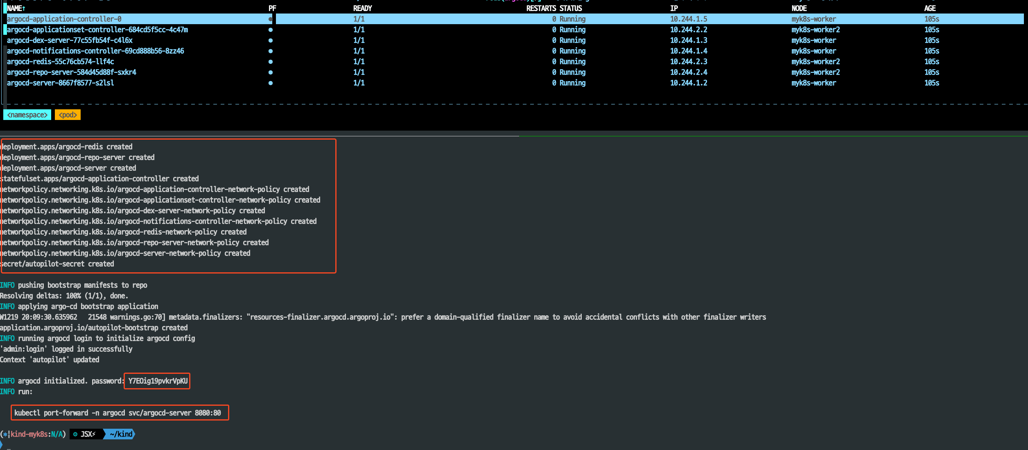Select the <namespace> breadcrumb

[x=27, y=115]
